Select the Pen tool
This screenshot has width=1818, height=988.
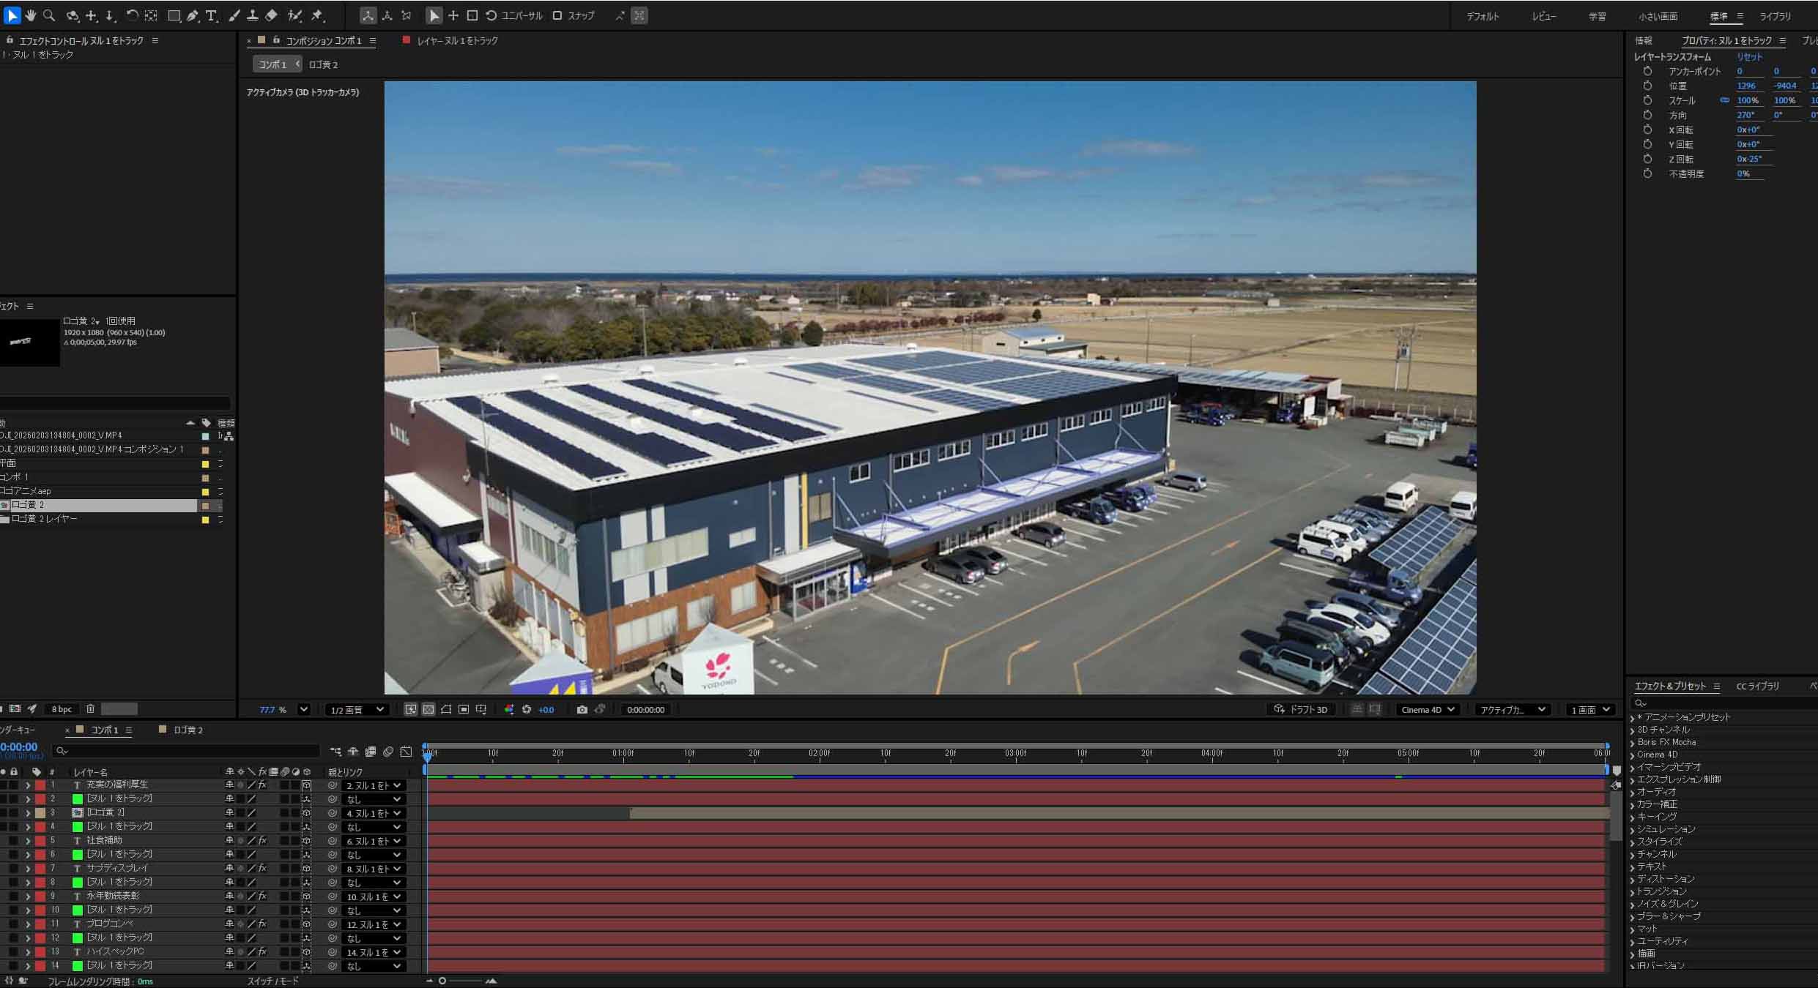click(193, 15)
